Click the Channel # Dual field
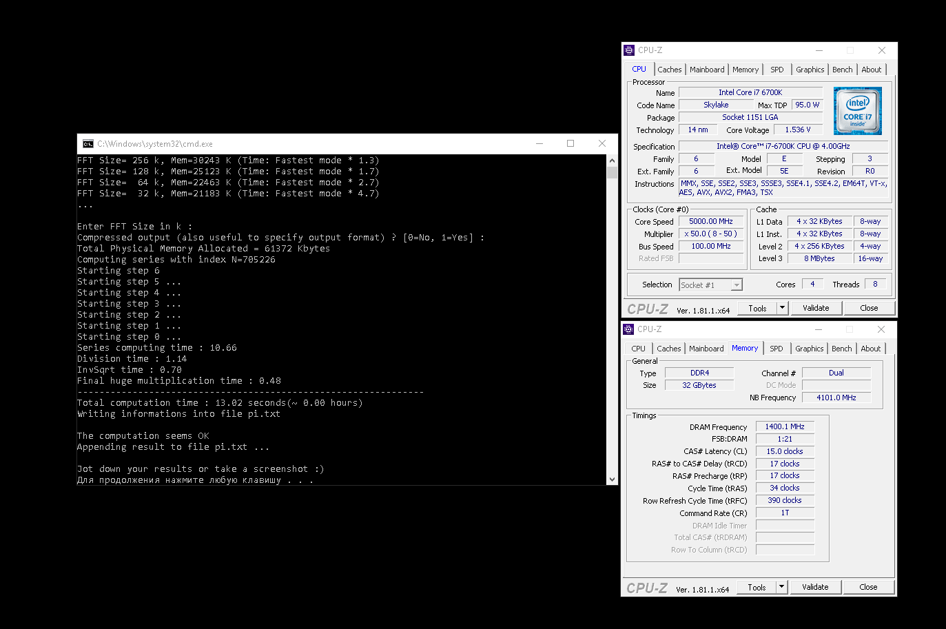Screen dimensions: 946x629 [836, 373]
